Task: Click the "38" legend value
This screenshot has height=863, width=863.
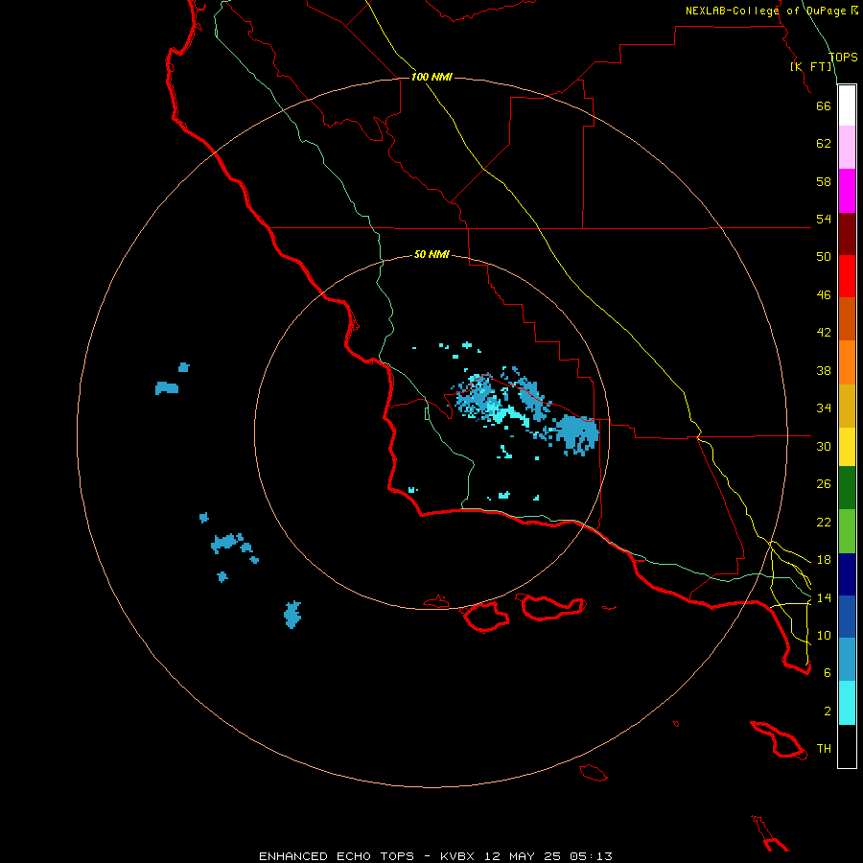Action: (824, 370)
